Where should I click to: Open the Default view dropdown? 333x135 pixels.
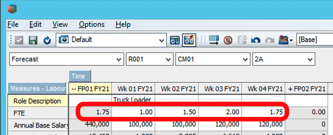point(162,40)
